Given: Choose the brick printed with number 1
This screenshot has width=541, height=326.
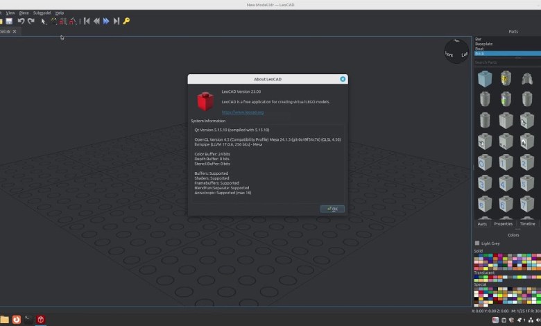Looking at the screenshot, I should [x=506, y=162].
